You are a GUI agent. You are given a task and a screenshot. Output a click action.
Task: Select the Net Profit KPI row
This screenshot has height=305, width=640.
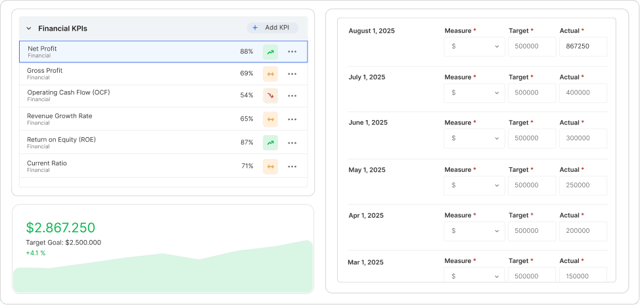tap(163, 52)
